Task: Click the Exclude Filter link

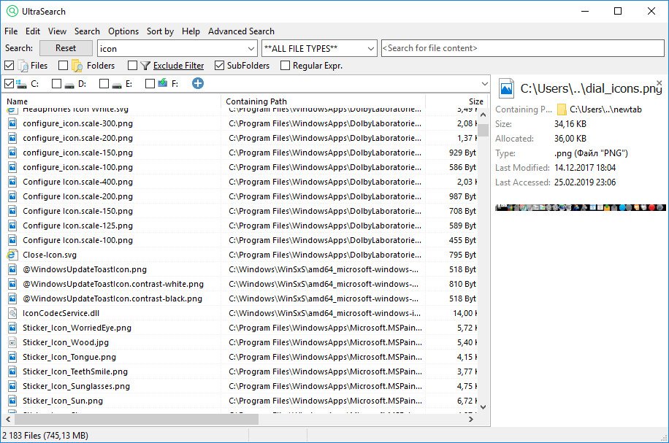Action: point(178,66)
